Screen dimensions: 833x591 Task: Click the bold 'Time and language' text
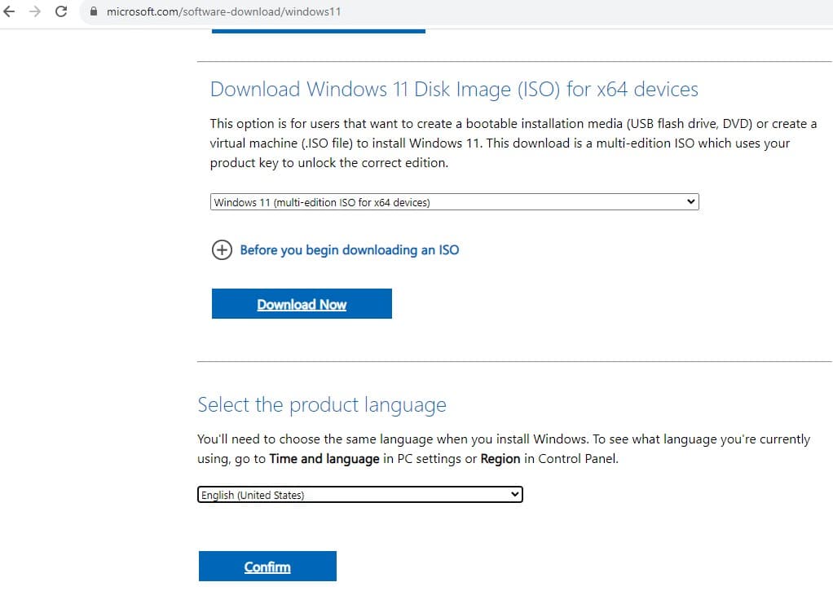(324, 459)
